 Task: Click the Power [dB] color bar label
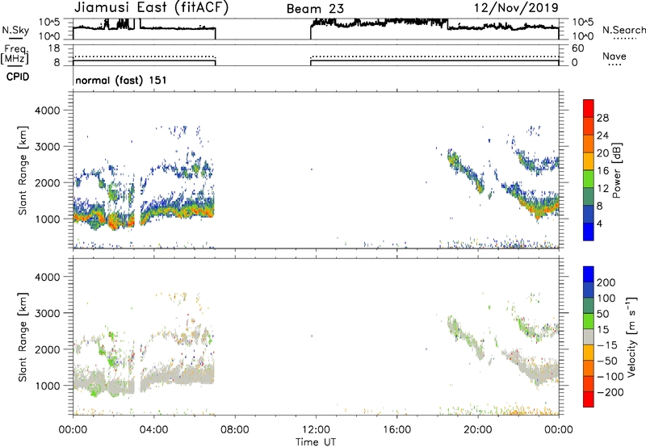click(x=616, y=170)
